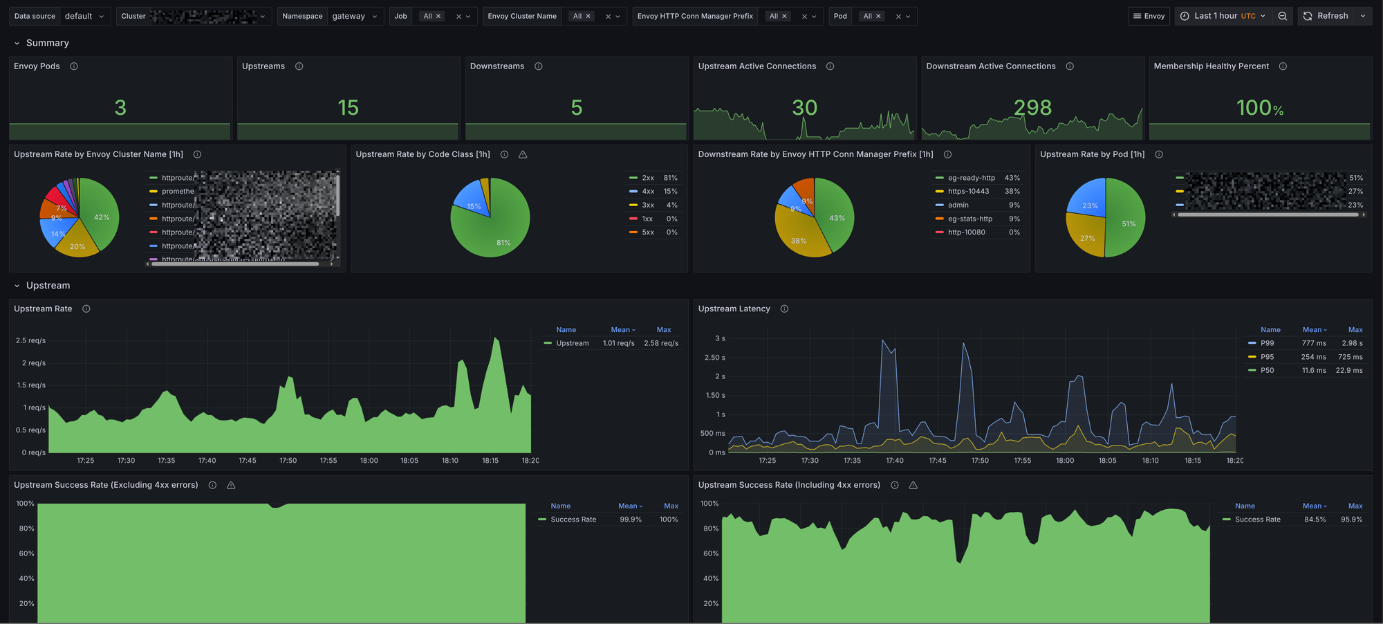1383x624 pixels.
Task: Toggle the 2xx series in code class legend
Action: 647,178
